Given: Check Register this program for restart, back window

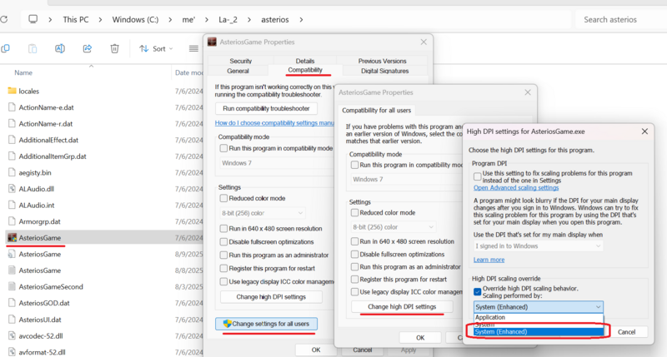Looking at the screenshot, I should pos(223,268).
